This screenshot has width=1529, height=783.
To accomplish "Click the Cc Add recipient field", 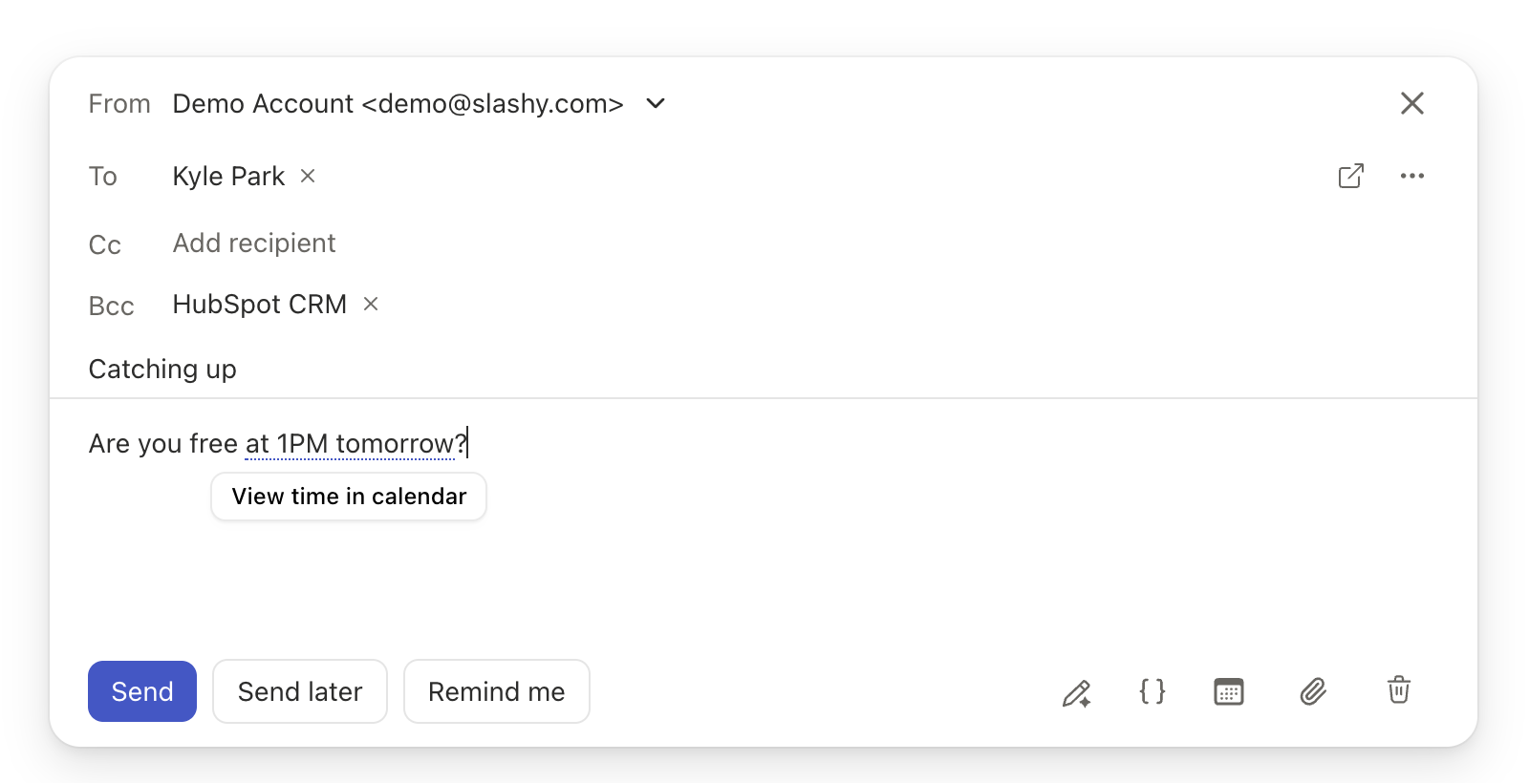I will (254, 243).
